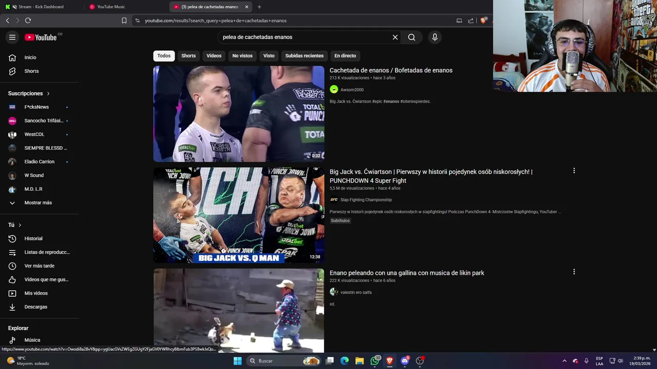Image resolution: width=657 pixels, height=369 pixels.
Task: Run the search with magnifier button
Action: pyautogui.click(x=412, y=37)
